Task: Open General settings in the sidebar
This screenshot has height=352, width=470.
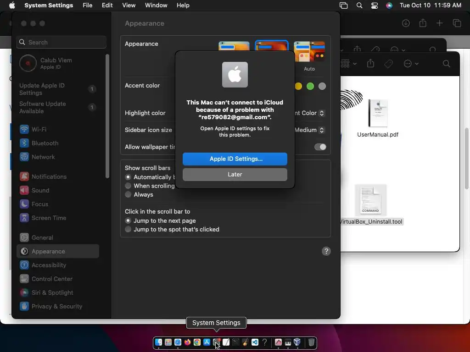Action: [57, 238]
